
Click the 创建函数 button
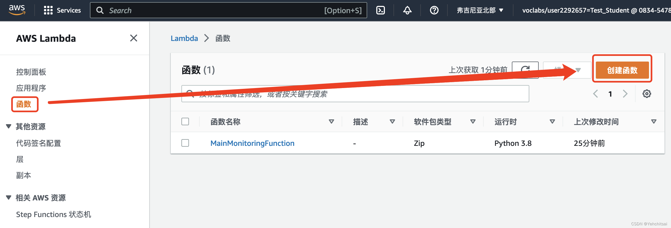coord(622,70)
